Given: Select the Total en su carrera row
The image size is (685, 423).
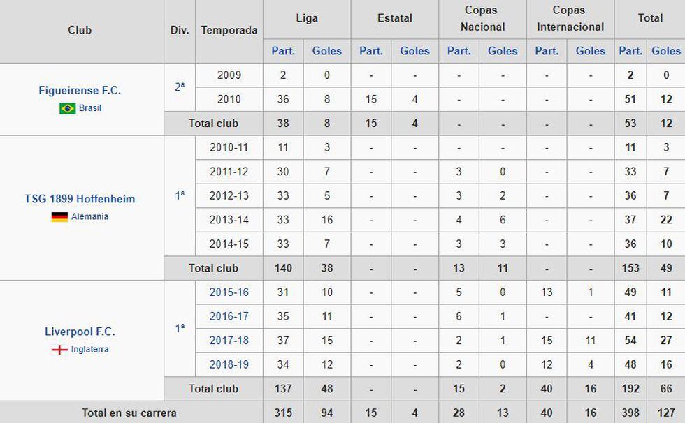Looking at the screenshot, I should click(129, 413).
